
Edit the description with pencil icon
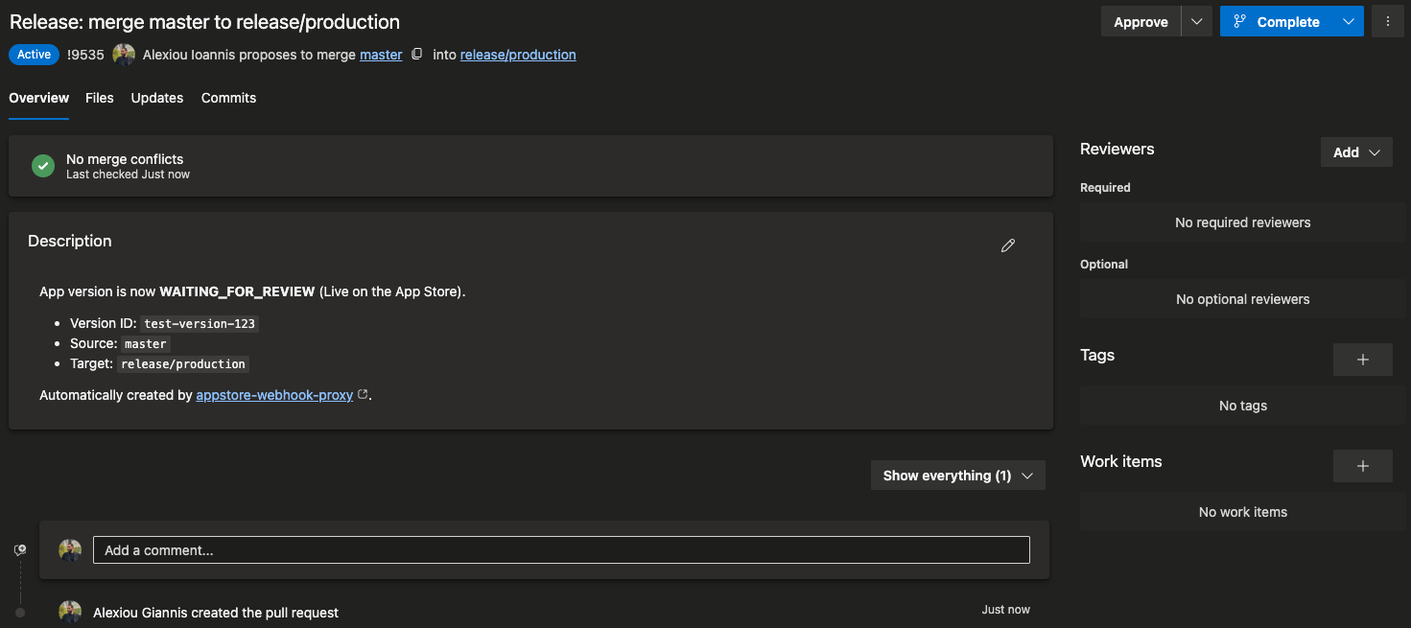tap(1007, 245)
